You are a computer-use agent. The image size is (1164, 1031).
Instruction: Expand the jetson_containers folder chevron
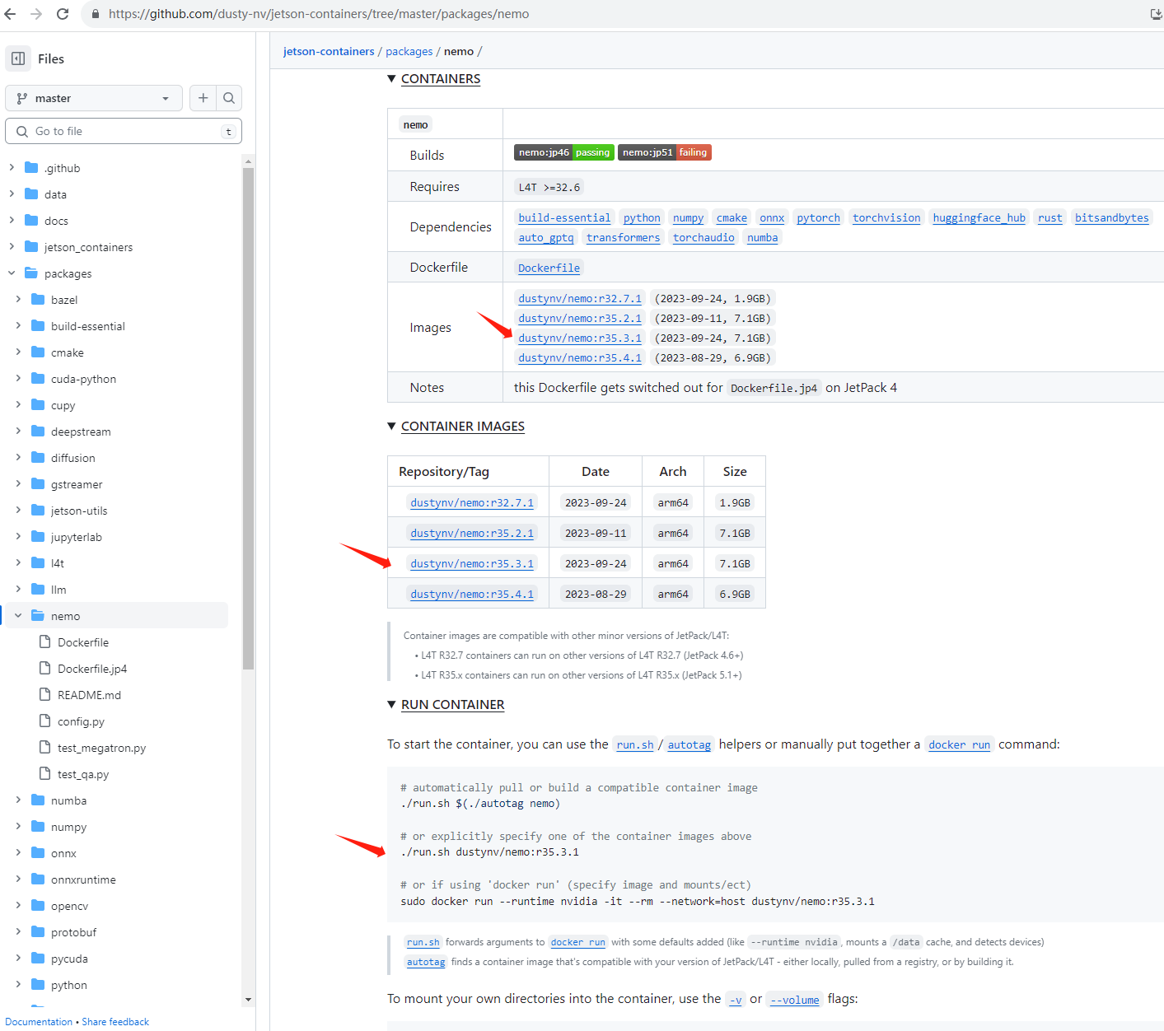(x=12, y=246)
